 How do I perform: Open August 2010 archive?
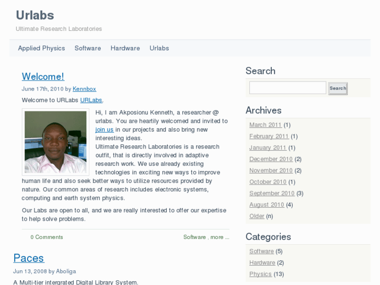(x=267, y=204)
